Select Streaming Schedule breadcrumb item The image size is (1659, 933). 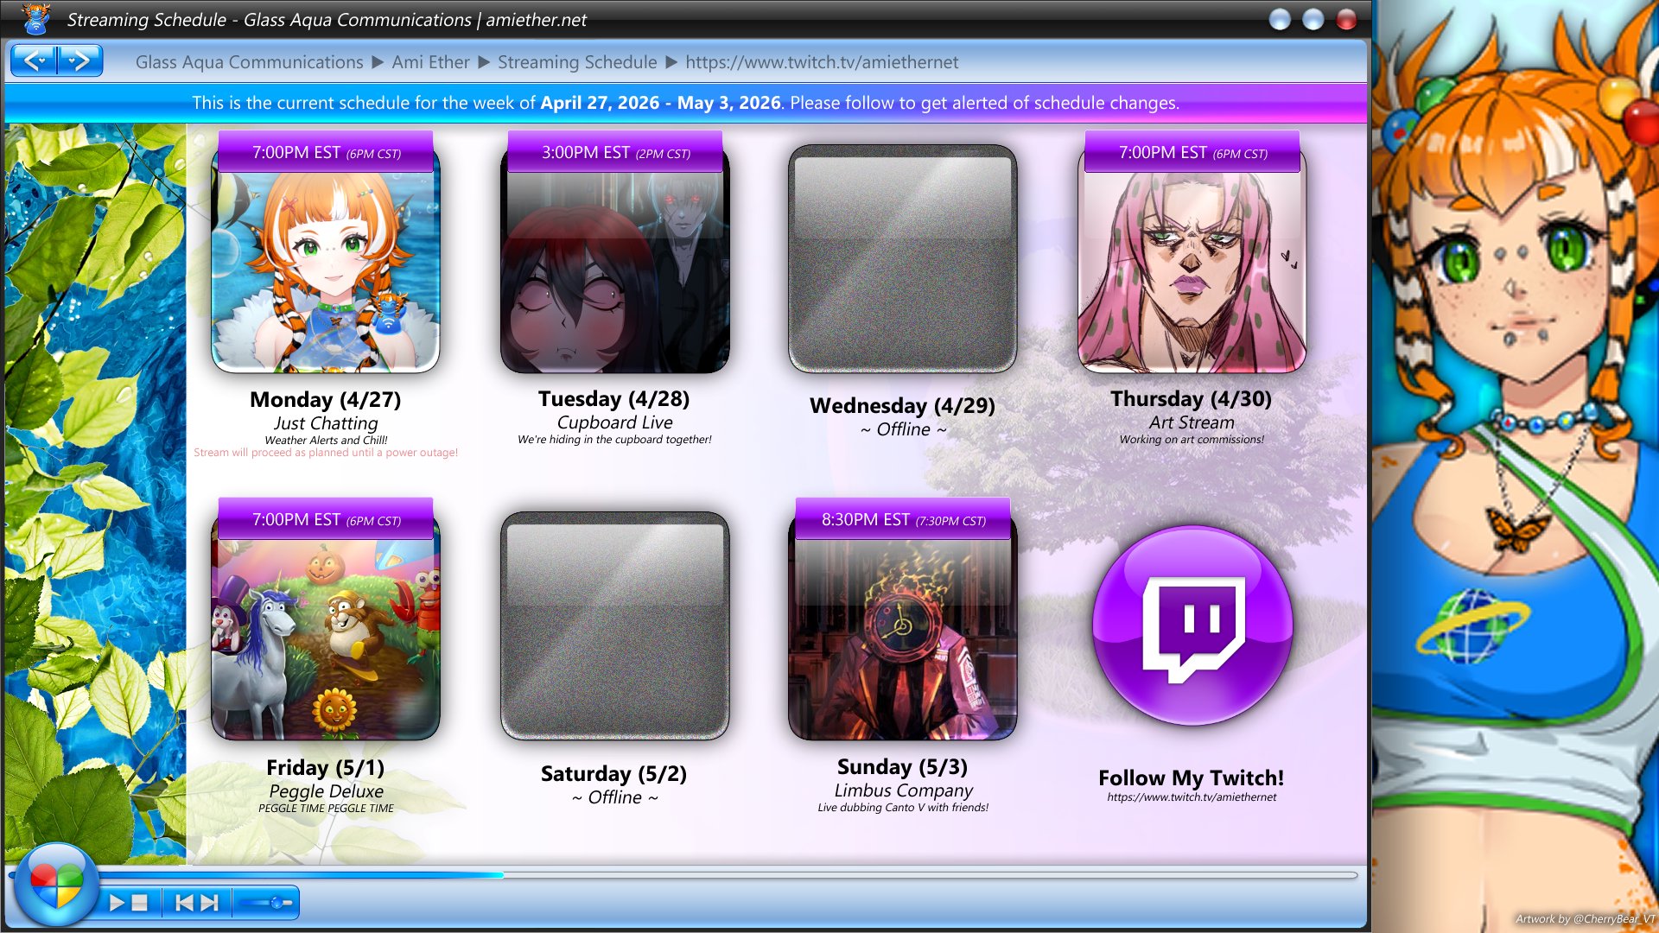pyautogui.click(x=577, y=62)
